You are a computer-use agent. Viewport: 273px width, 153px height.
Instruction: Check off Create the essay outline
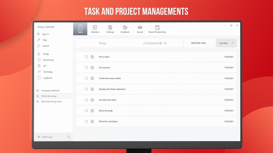pos(86,78)
